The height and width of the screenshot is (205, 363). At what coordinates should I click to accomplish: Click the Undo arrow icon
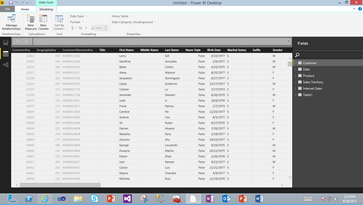pyautogui.click(x=17, y=3)
